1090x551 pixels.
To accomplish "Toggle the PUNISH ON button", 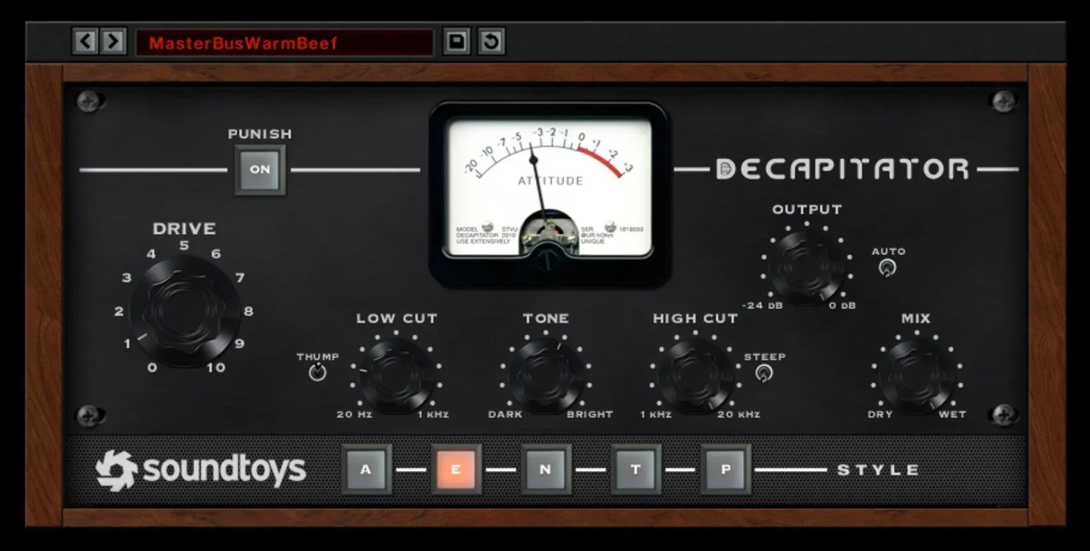I will pos(260,170).
